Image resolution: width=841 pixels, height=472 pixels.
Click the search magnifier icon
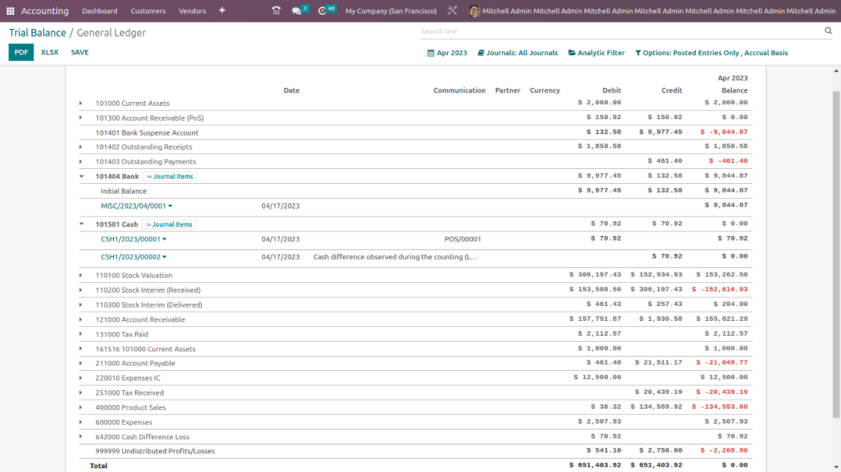pos(828,31)
